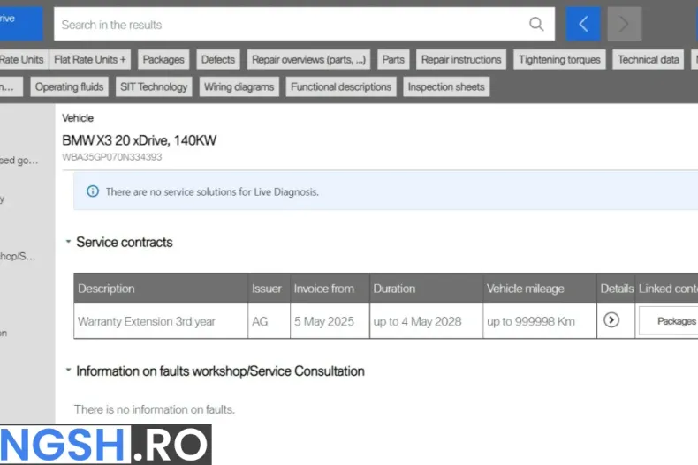Open the Tightening torques tab
This screenshot has height=465, width=698.
[x=559, y=60]
